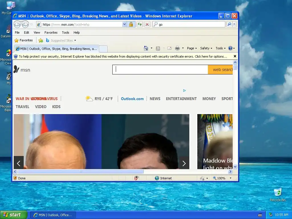This screenshot has height=219, width=292.
Task: Go to the ENTERTAINMENT section
Action: point(181,99)
